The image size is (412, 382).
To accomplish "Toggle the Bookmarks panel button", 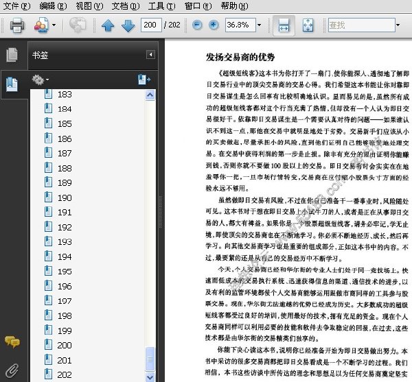I will point(12,84).
